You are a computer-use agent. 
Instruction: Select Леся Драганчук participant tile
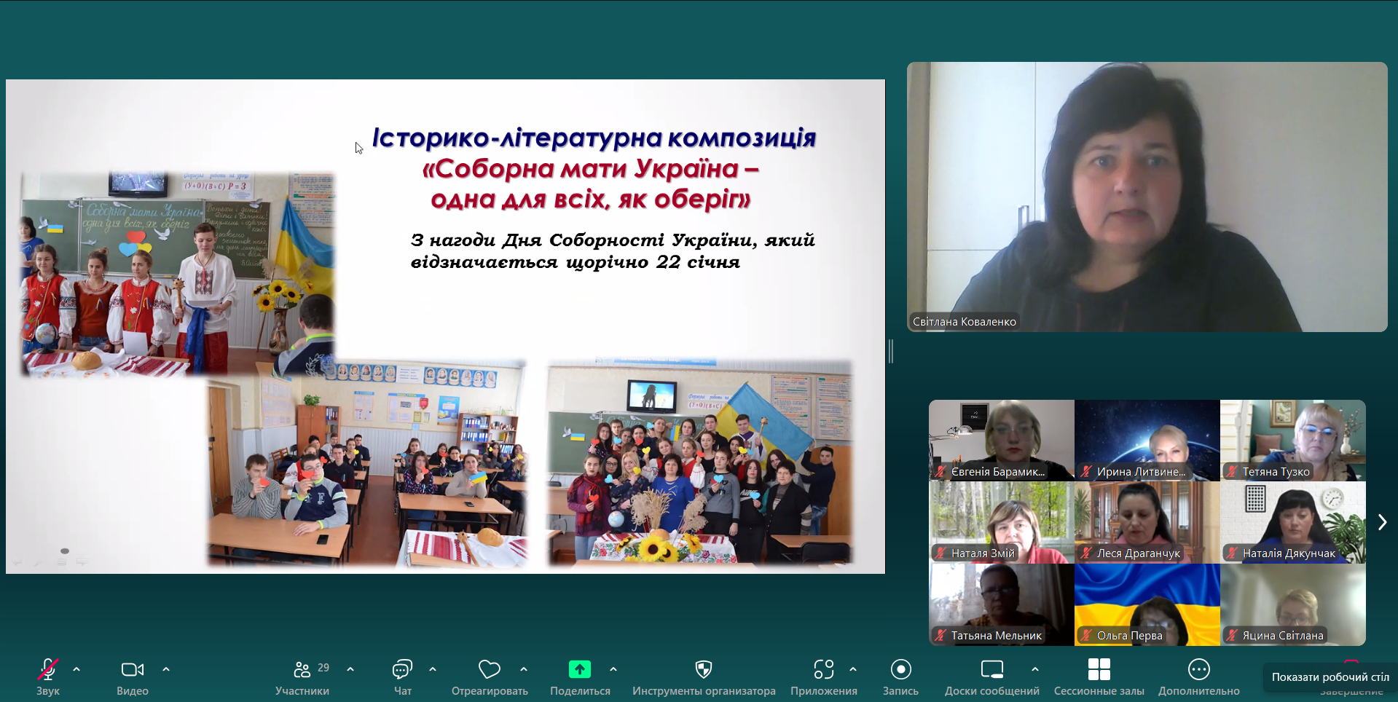(1147, 522)
